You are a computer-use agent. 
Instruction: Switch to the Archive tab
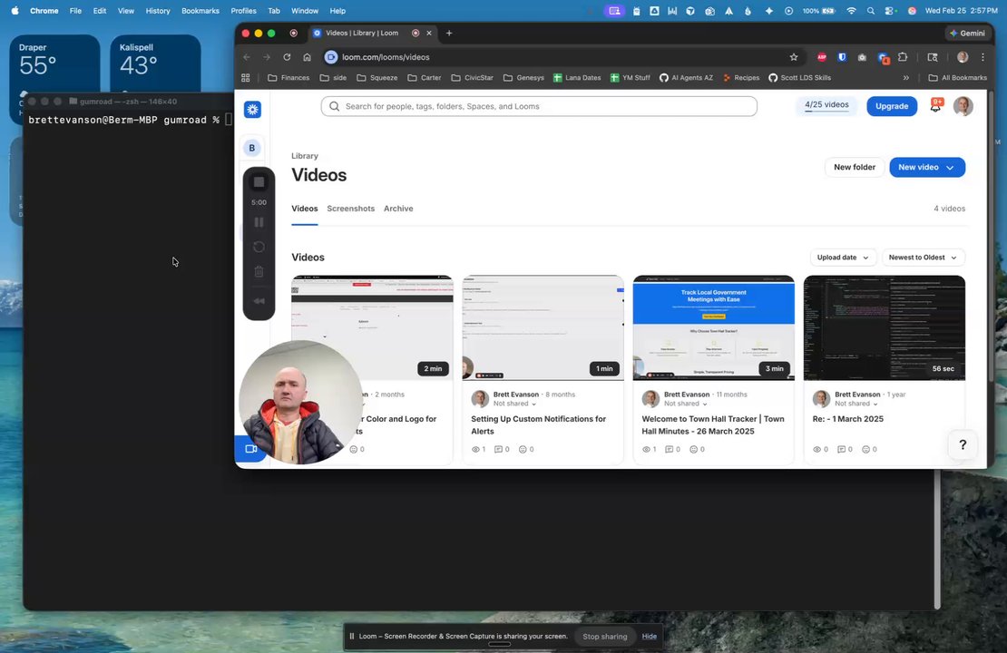click(x=398, y=209)
